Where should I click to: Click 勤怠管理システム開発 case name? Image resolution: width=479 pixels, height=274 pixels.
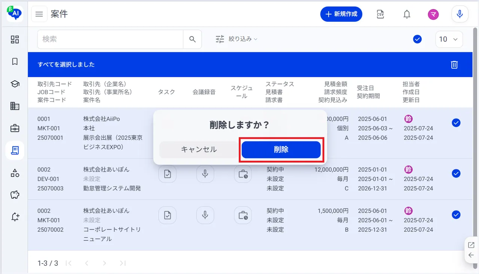(x=112, y=188)
